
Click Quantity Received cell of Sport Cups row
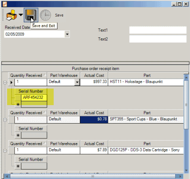30,120
